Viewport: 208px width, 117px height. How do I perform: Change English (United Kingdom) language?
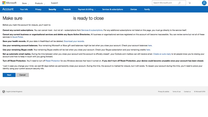click(14, 92)
